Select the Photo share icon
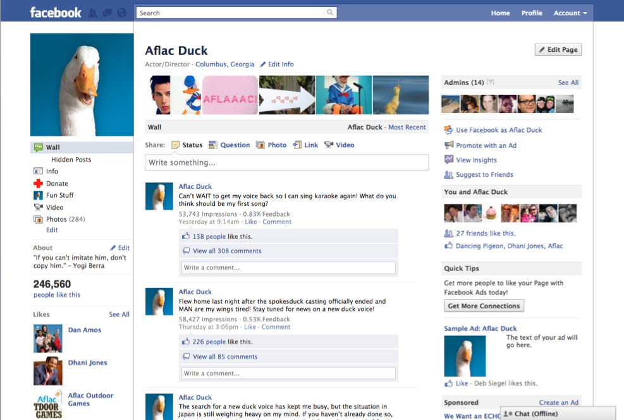Image resolution: width=624 pixels, height=420 pixels. point(260,145)
